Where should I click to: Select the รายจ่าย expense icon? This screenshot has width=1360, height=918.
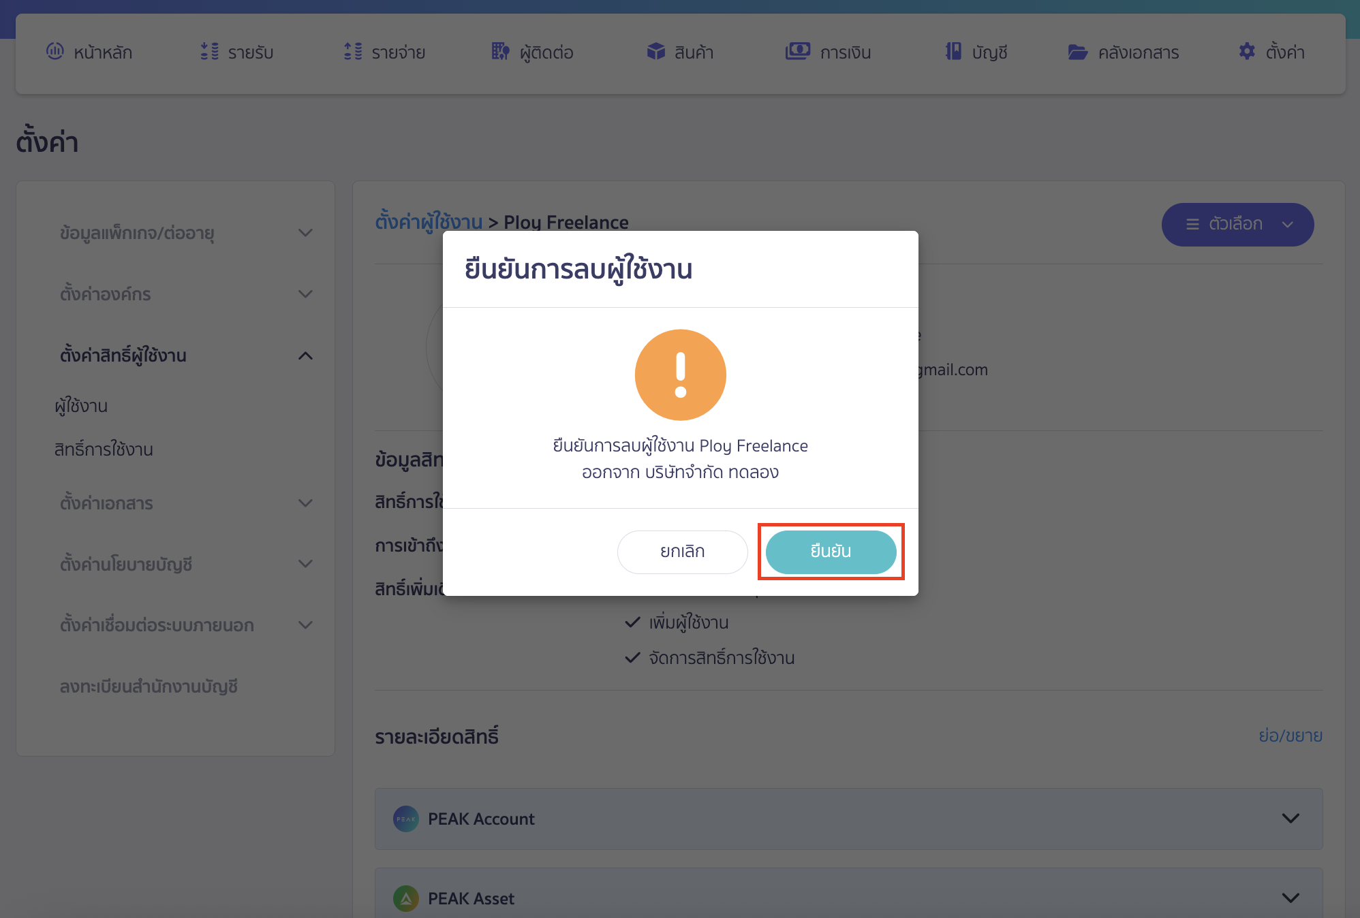tap(352, 52)
